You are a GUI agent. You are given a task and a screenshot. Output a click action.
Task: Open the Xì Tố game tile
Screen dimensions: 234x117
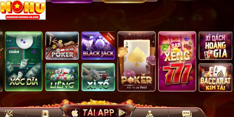pos(98,77)
